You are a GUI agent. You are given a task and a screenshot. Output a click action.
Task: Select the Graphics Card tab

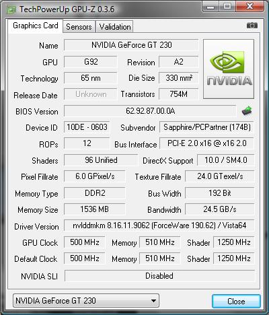(x=36, y=26)
